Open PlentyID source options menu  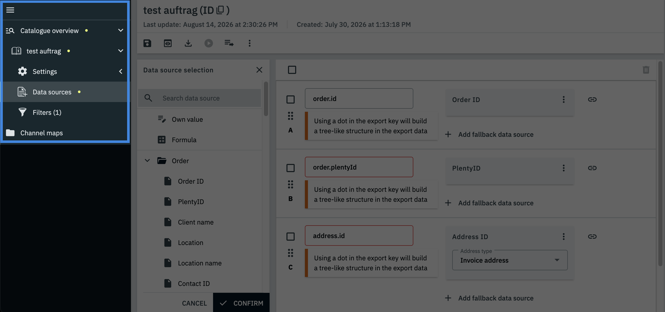563,168
